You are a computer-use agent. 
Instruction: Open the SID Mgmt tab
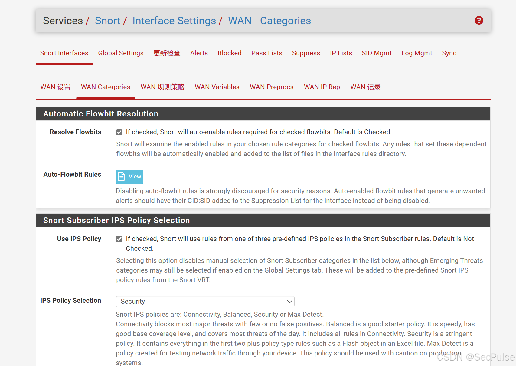click(x=377, y=53)
